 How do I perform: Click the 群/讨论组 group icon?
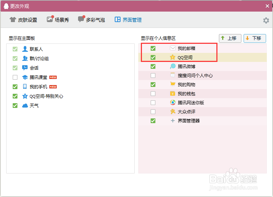coord(25,58)
